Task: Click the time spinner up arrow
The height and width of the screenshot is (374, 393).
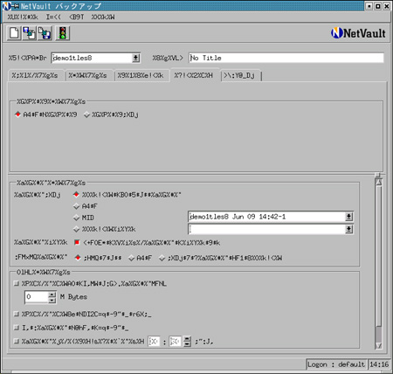Action: click(187, 339)
